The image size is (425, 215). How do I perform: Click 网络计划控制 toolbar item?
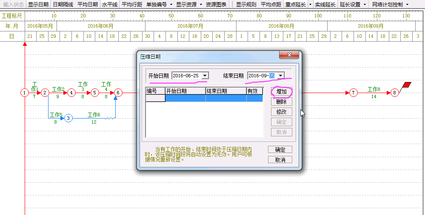click(387, 4)
